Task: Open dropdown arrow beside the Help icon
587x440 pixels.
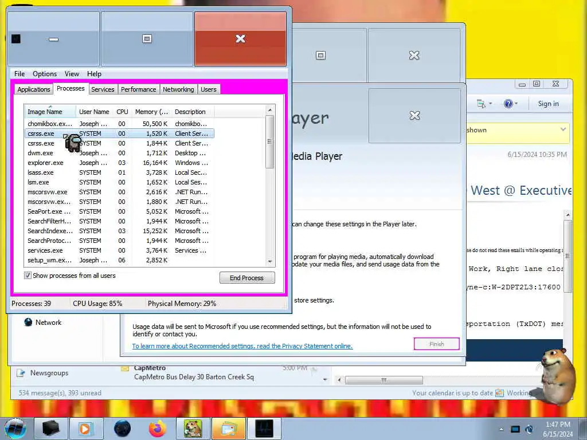Action: point(516,104)
